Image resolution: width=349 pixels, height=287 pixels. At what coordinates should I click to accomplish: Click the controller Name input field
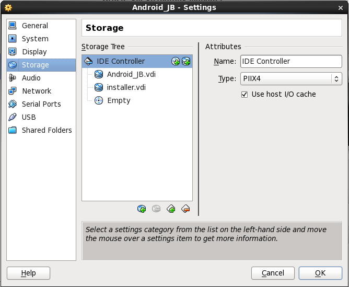(x=291, y=61)
